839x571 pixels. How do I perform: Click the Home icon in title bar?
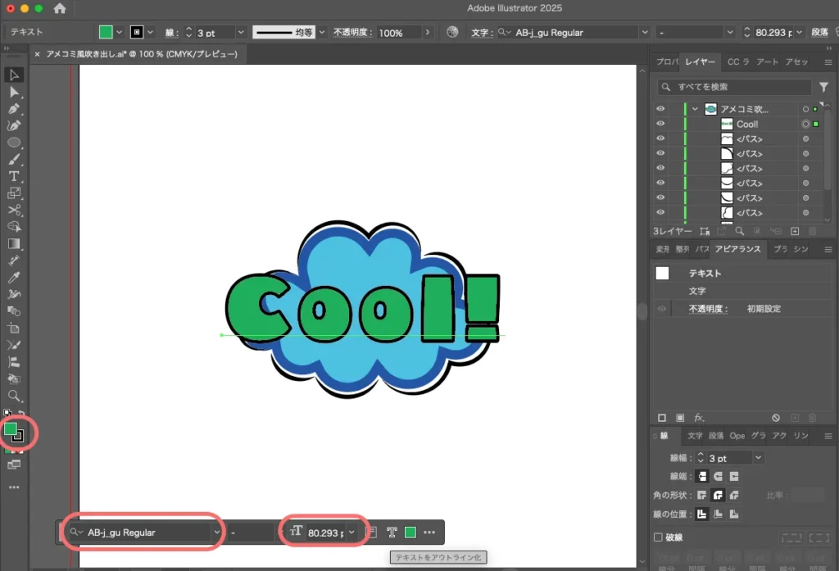pos(60,9)
